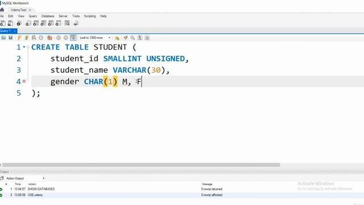Toggle invisible characters display icon
The image size is (364, 205).
point(140,38)
